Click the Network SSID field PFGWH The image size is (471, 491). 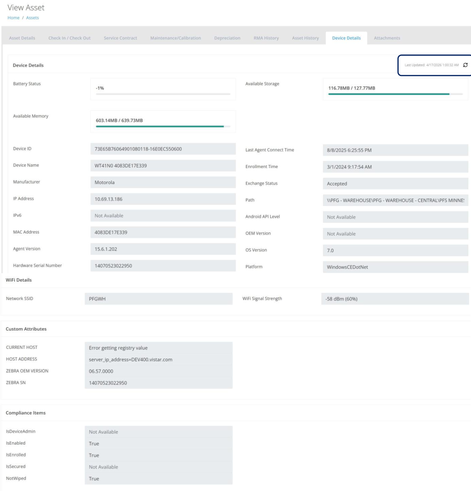click(159, 299)
